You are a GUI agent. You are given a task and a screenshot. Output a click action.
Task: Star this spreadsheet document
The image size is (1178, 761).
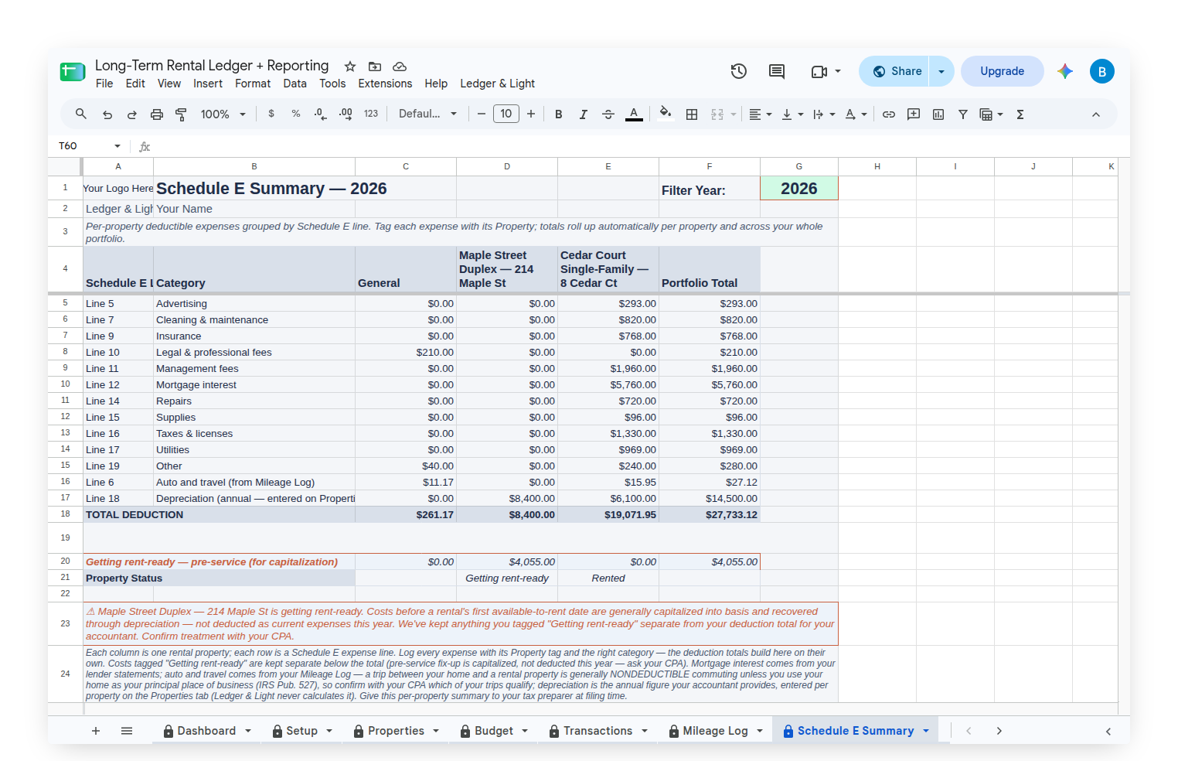point(350,67)
